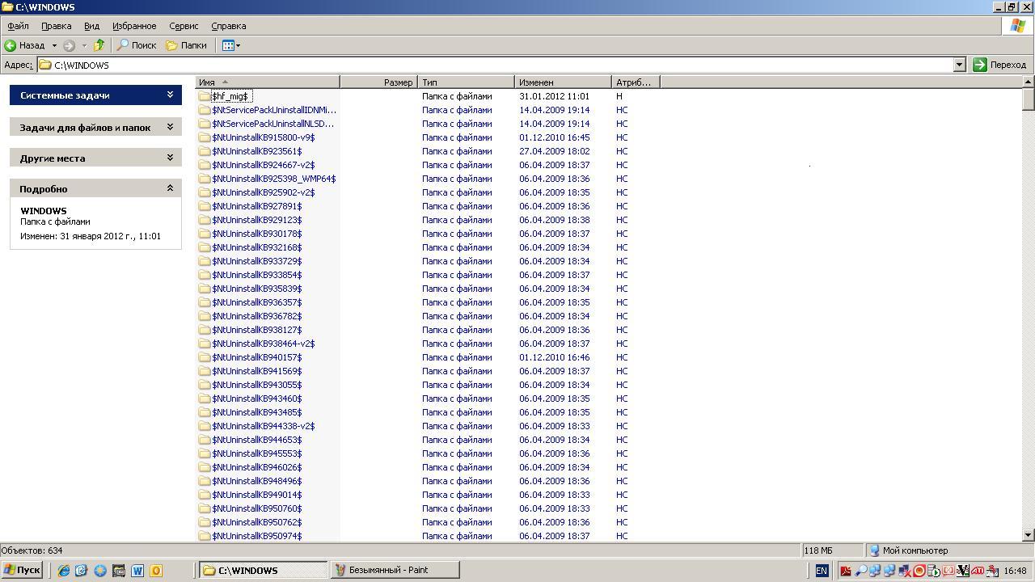Sort by the Атрибуты column header
This screenshot has height=582, width=1035.
(636, 82)
